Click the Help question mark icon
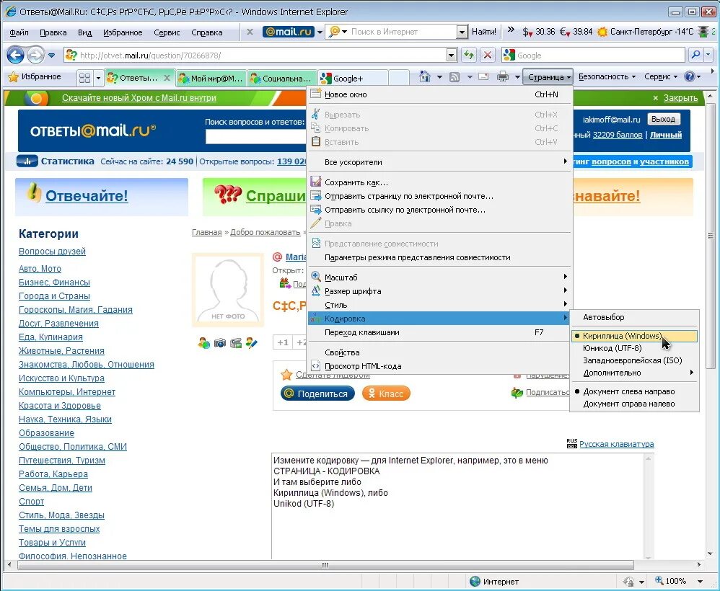 [x=689, y=76]
